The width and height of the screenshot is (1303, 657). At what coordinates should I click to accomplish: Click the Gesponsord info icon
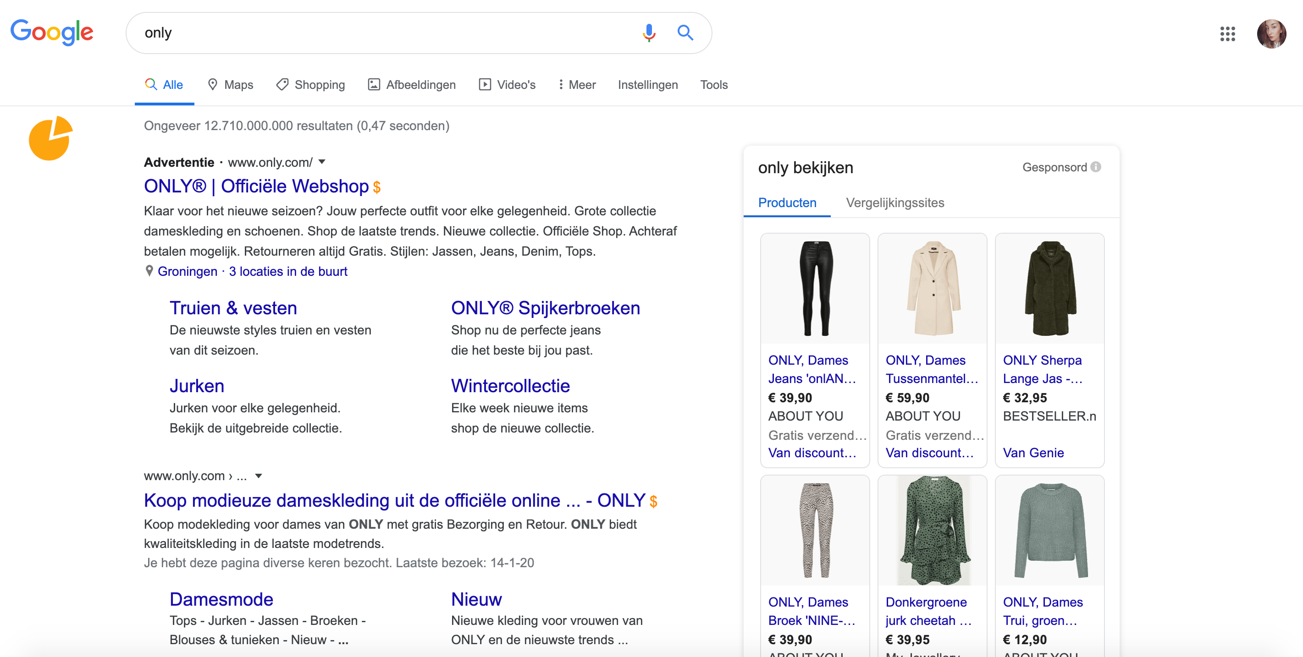(1096, 167)
